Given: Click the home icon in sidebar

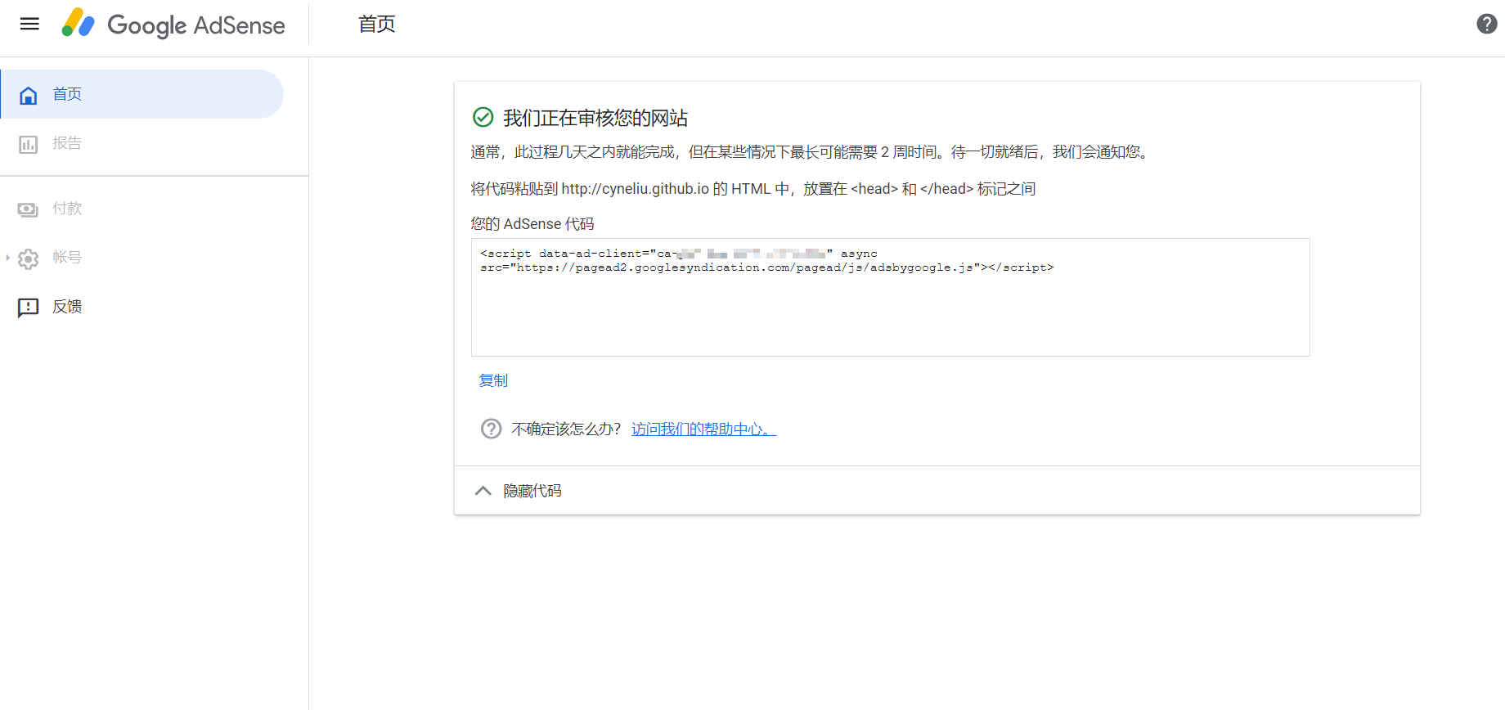Looking at the screenshot, I should click(x=29, y=95).
